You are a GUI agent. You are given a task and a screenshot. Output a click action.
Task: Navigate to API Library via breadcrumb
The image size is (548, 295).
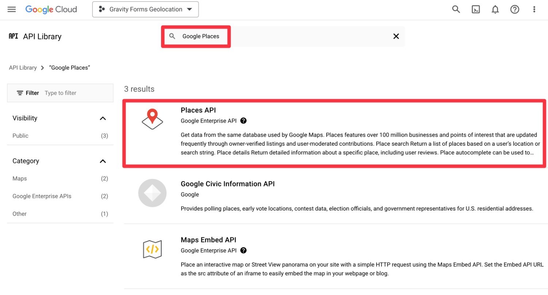point(23,67)
